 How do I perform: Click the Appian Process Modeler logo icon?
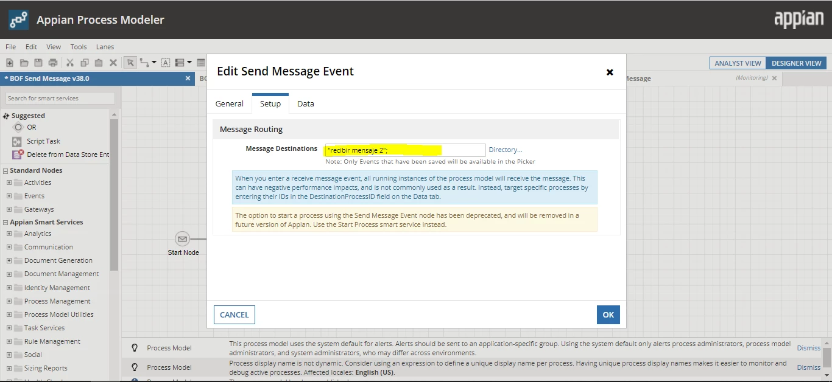[x=18, y=19]
